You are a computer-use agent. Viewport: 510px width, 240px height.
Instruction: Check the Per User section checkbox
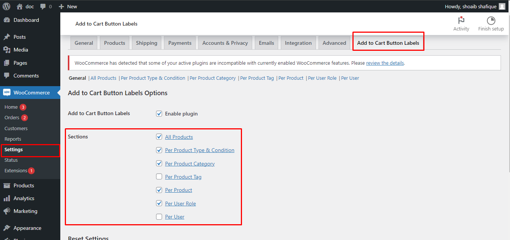pyautogui.click(x=159, y=217)
